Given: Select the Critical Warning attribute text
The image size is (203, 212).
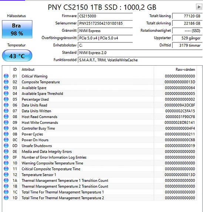Looking at the screenshot, I should 35,76.
